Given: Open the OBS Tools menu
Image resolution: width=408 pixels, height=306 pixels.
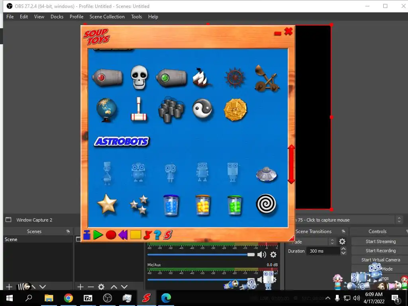Looking at the screenshot, I should [136, 17].
